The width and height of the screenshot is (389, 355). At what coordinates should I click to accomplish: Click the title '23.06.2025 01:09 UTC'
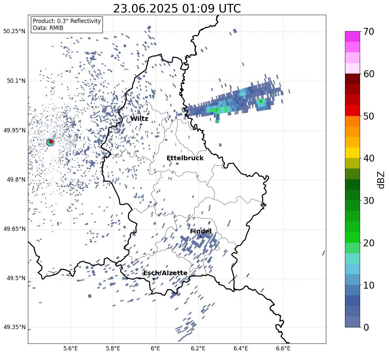[x=177, y=9]
